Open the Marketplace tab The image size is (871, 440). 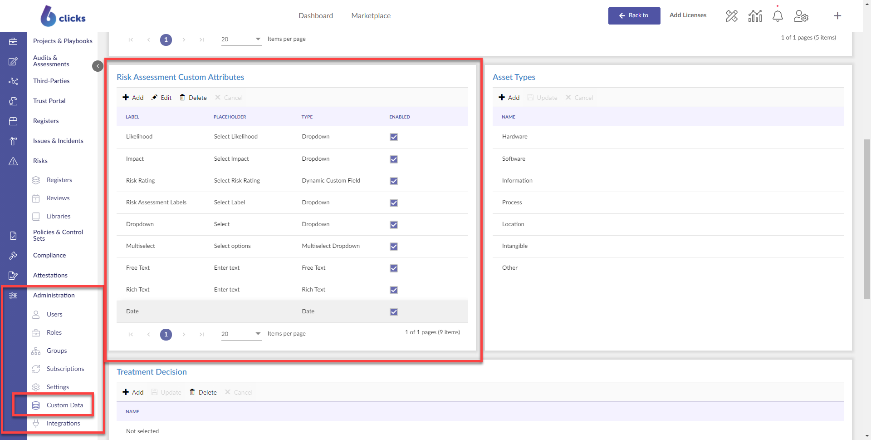[371, 16]
